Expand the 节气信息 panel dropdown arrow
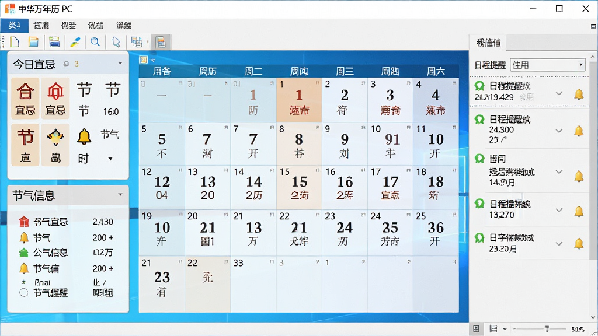Screen dimensions: 598x336 [120, 195]
